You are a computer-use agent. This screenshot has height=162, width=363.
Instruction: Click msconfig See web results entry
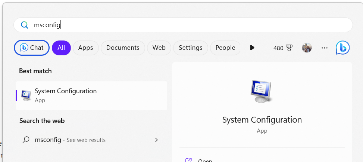(x=91, y=140)
